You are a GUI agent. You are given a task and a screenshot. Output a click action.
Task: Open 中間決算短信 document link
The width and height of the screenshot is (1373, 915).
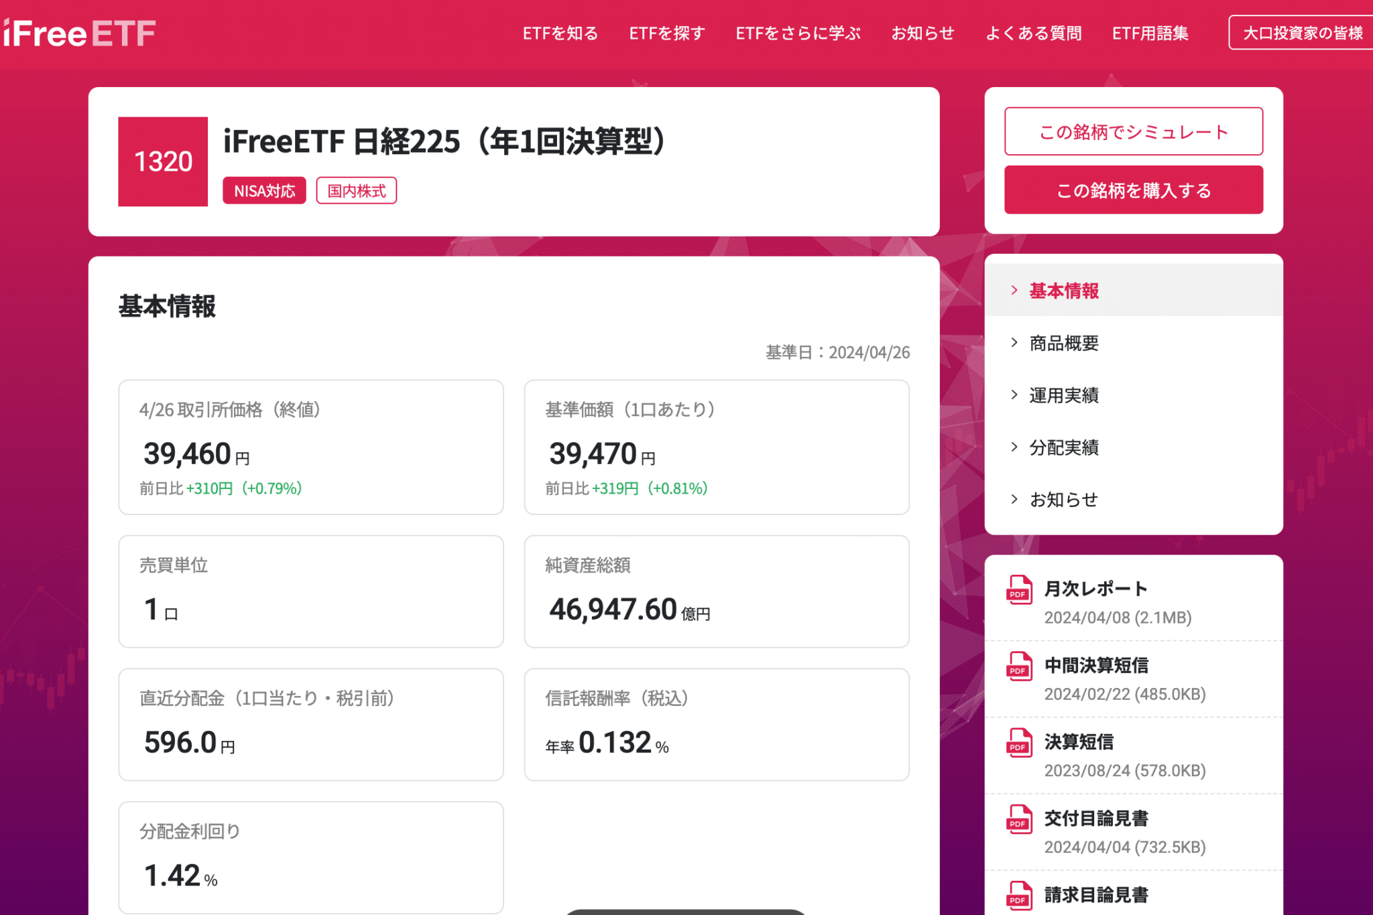[1096, 665]
